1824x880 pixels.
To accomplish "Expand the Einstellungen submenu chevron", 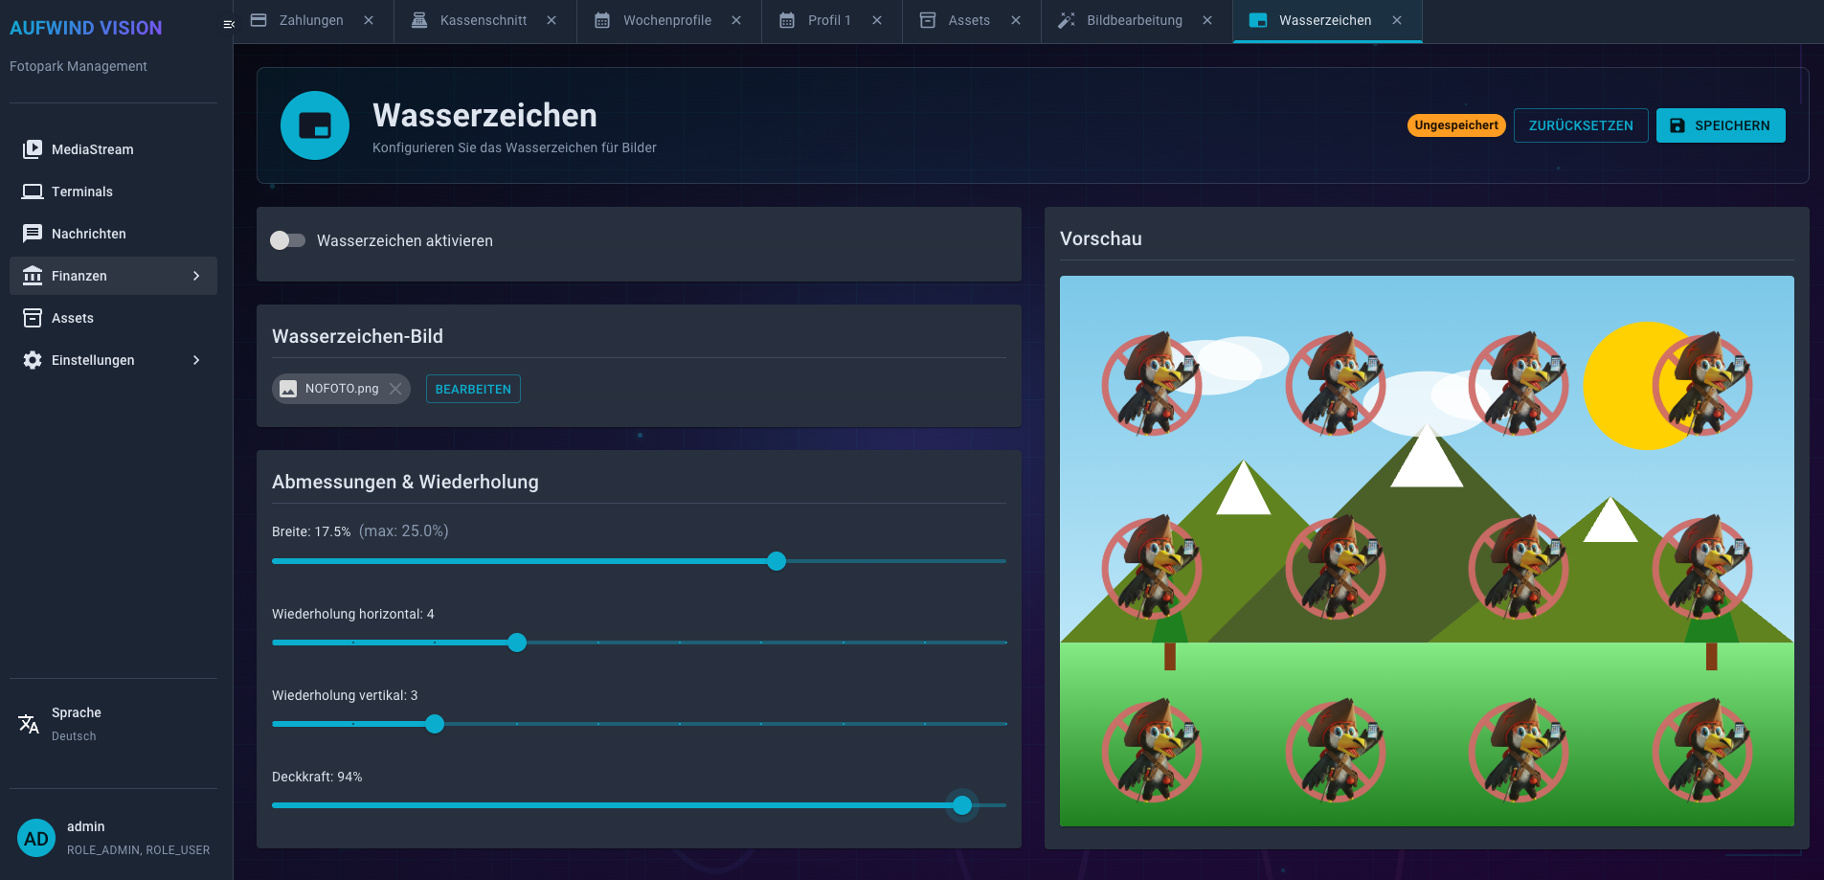I will [196, 360].
